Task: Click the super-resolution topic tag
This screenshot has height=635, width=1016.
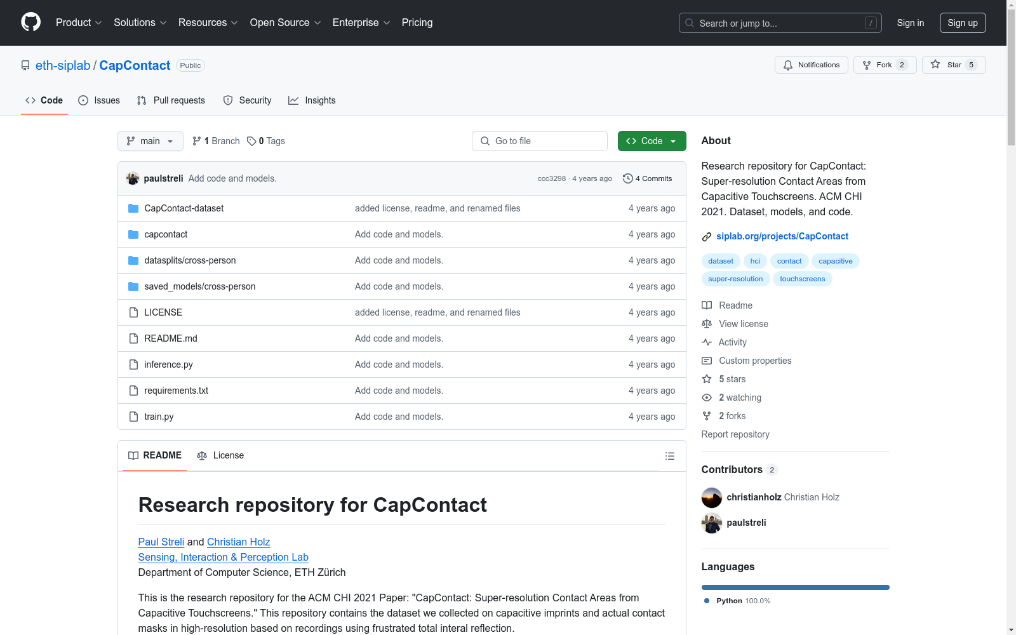Action: click(x=736, y=279)
